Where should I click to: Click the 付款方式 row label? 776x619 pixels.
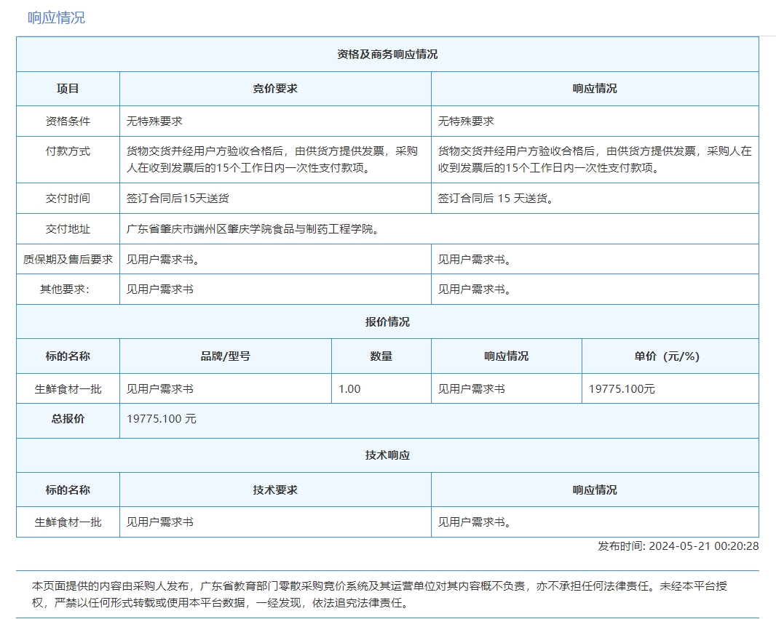tap(68, 151)
